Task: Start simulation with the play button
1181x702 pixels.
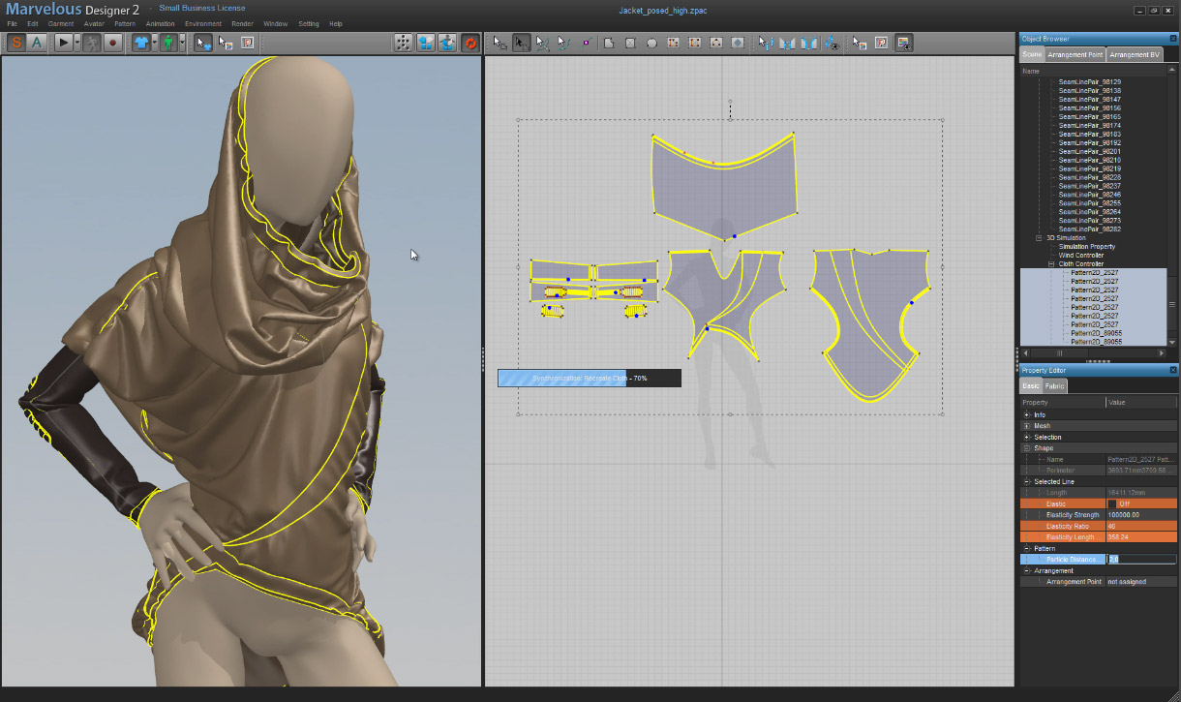Action: click(63, 43)
